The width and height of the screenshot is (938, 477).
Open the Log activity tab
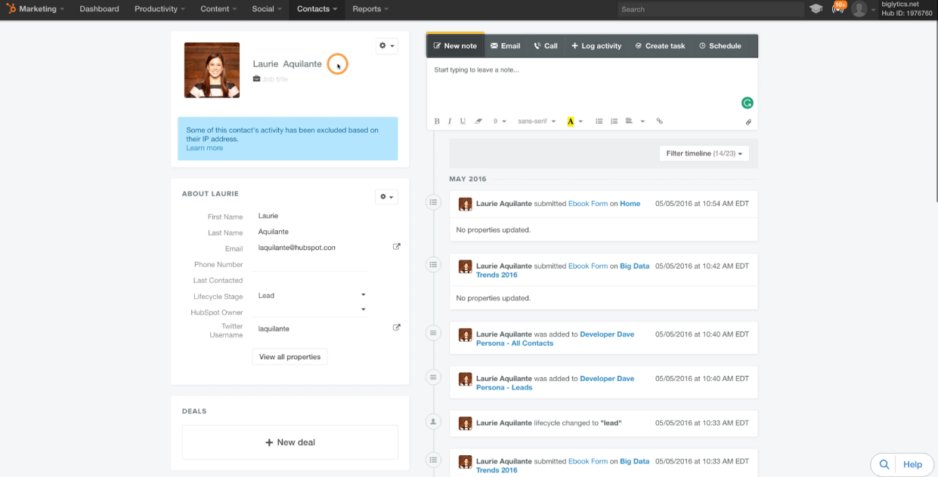click(x=596, y=46)
